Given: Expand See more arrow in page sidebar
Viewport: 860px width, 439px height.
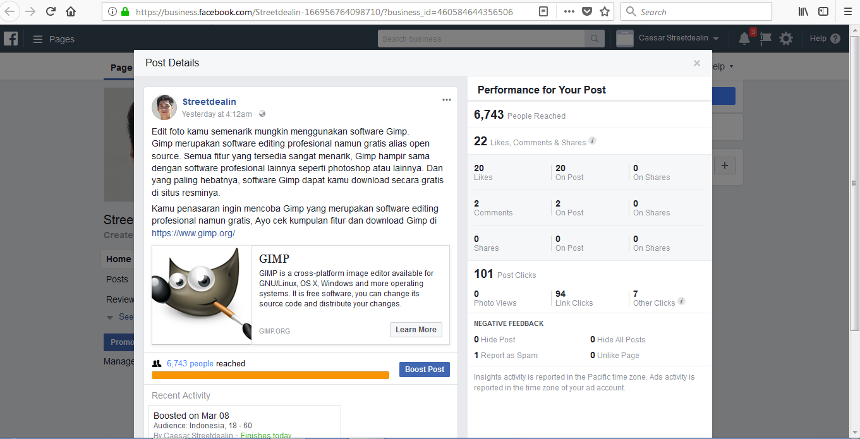Looking at the screenshot, I should 110,317.
